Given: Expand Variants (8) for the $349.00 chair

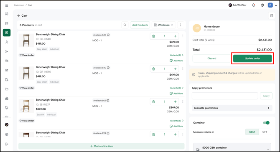Looking at the screenshot, I should (177, 121).
